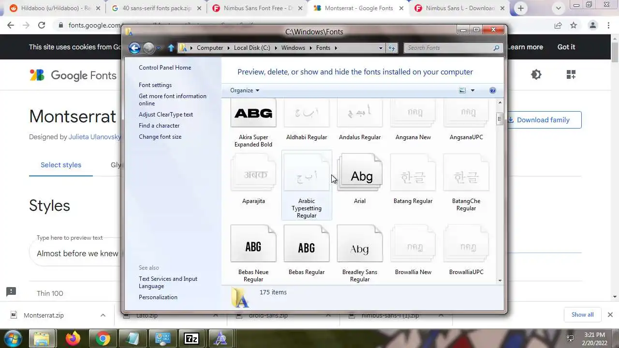Image resolution: width=619 pixels, height=348 pixels.
Task: Click Get more font information online
Action: click(x=173, y=100)
